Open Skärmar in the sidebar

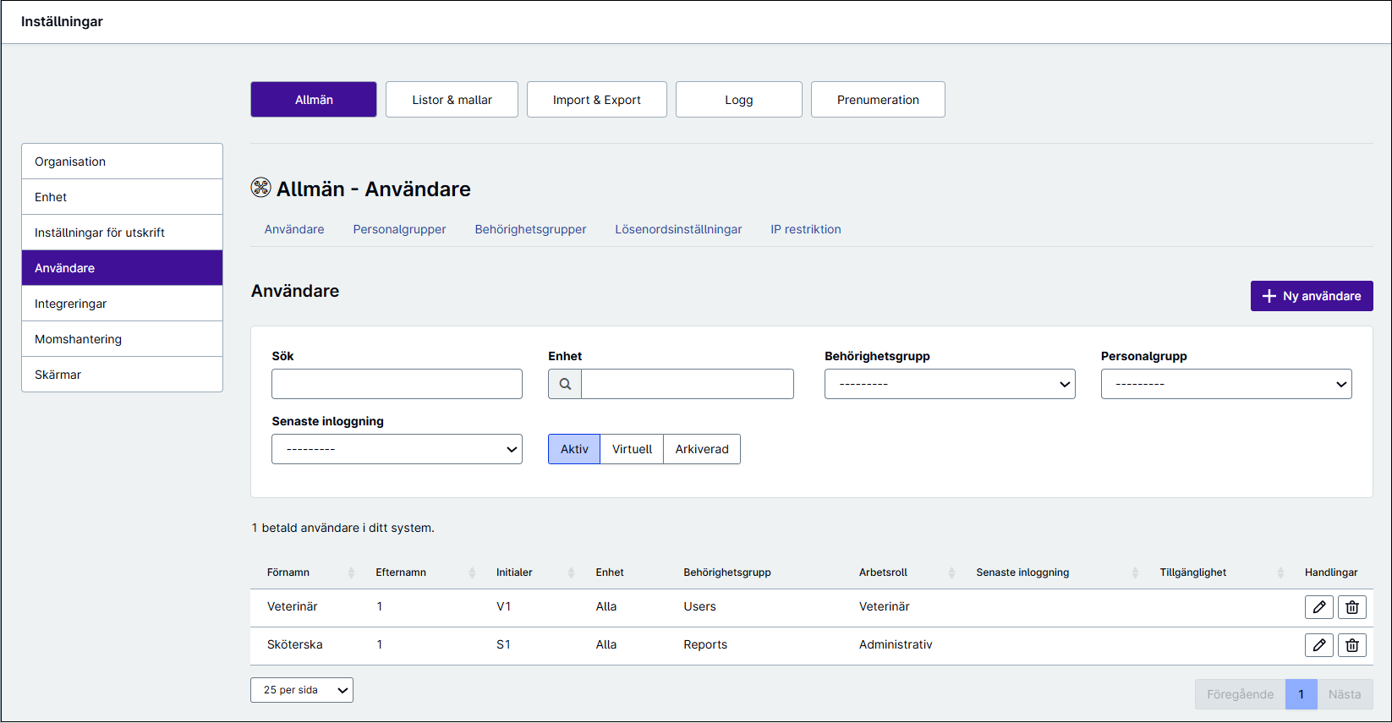coord(122,375)
